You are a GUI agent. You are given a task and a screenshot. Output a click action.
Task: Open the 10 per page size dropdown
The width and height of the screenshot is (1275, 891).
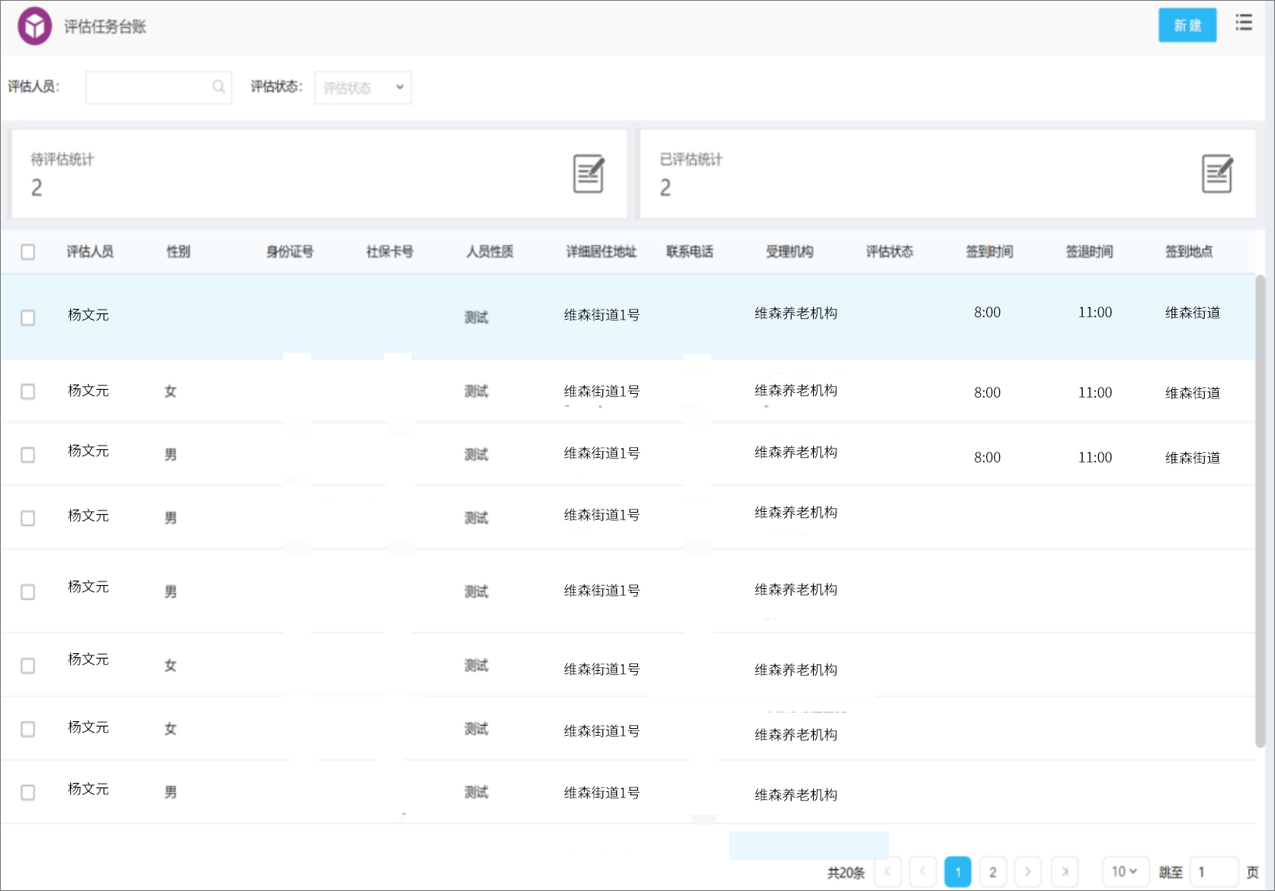(1124, 872)
